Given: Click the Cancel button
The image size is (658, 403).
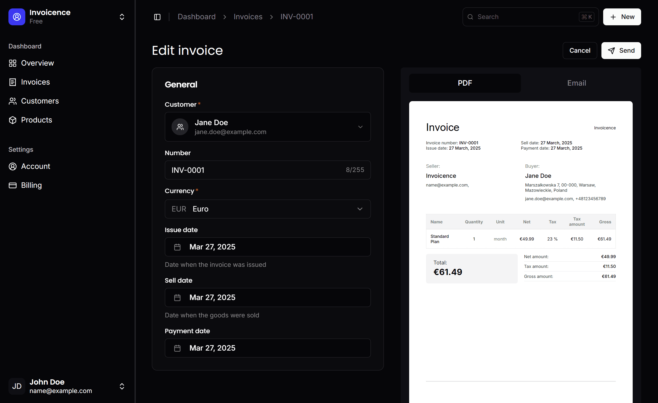Looking at the screenshot, I should point(579,51).
